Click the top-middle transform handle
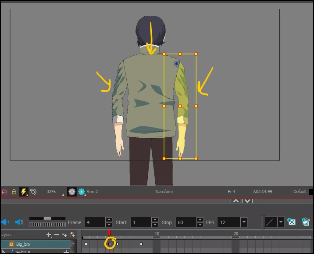This screenshot has width=314, height=254. tap(180, 54)
